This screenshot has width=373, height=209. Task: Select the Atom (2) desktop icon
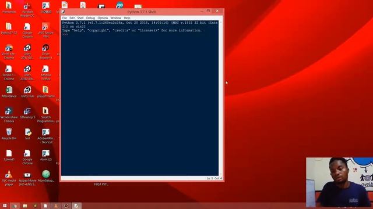click(x=45, y=155)
